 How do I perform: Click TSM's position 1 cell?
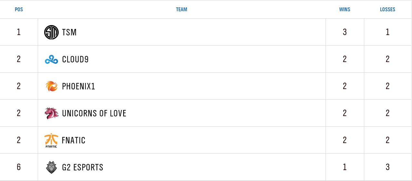pos(19,32)
